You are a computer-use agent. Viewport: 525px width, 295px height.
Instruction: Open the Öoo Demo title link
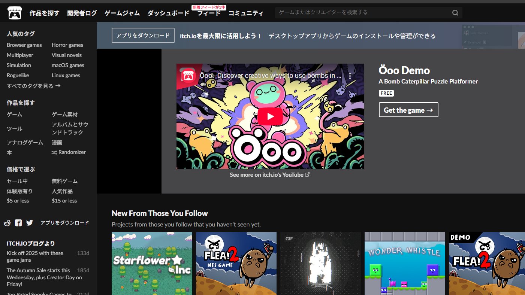tap(404, 70)
